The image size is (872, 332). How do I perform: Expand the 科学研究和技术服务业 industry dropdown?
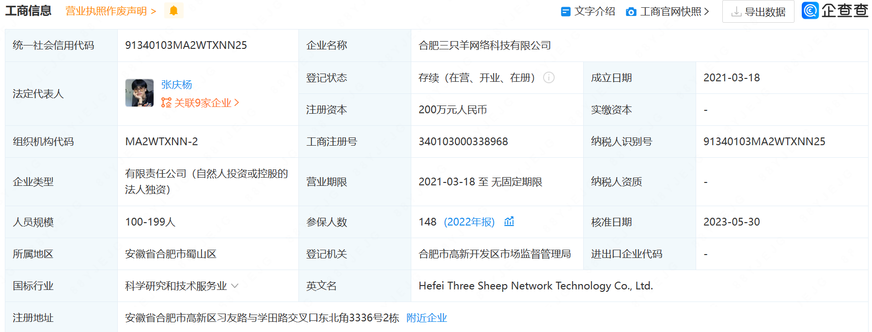(235, 286)
